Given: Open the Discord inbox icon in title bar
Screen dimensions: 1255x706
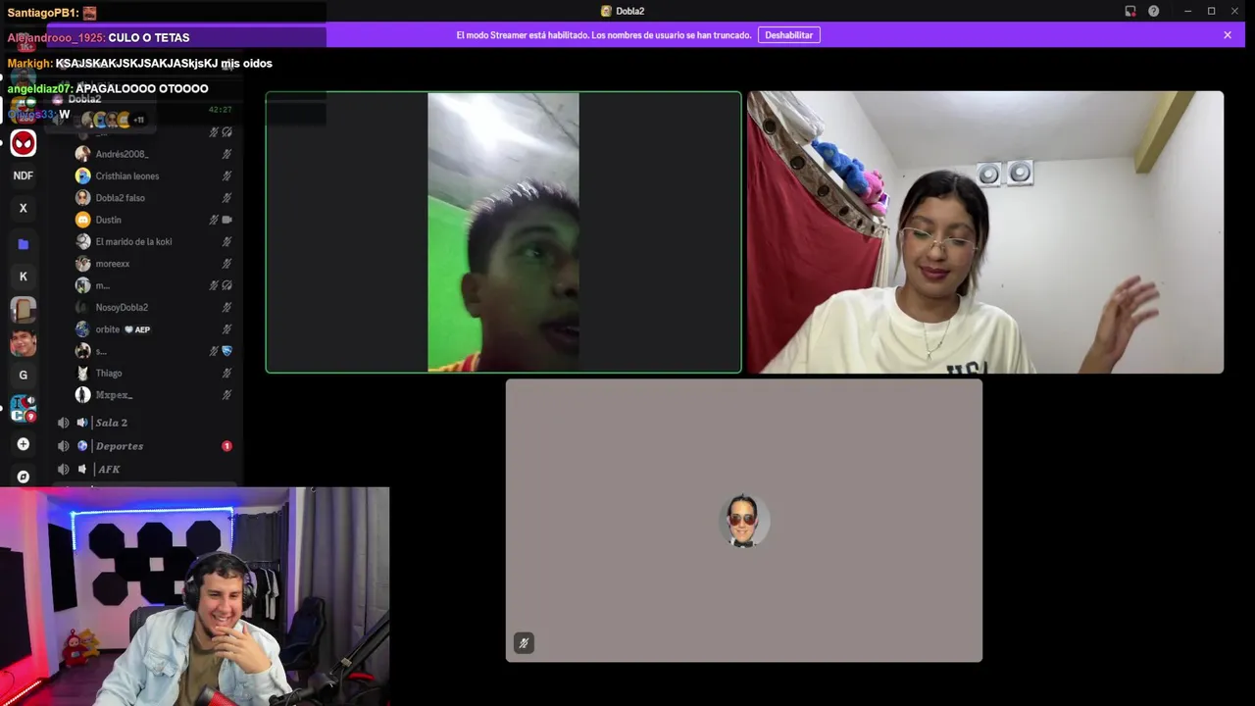Looking at the screenshot, I should [1130, 11].
